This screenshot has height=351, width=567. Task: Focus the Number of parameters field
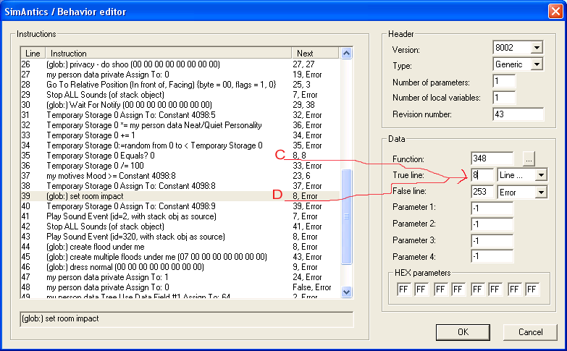coord(504,81)
